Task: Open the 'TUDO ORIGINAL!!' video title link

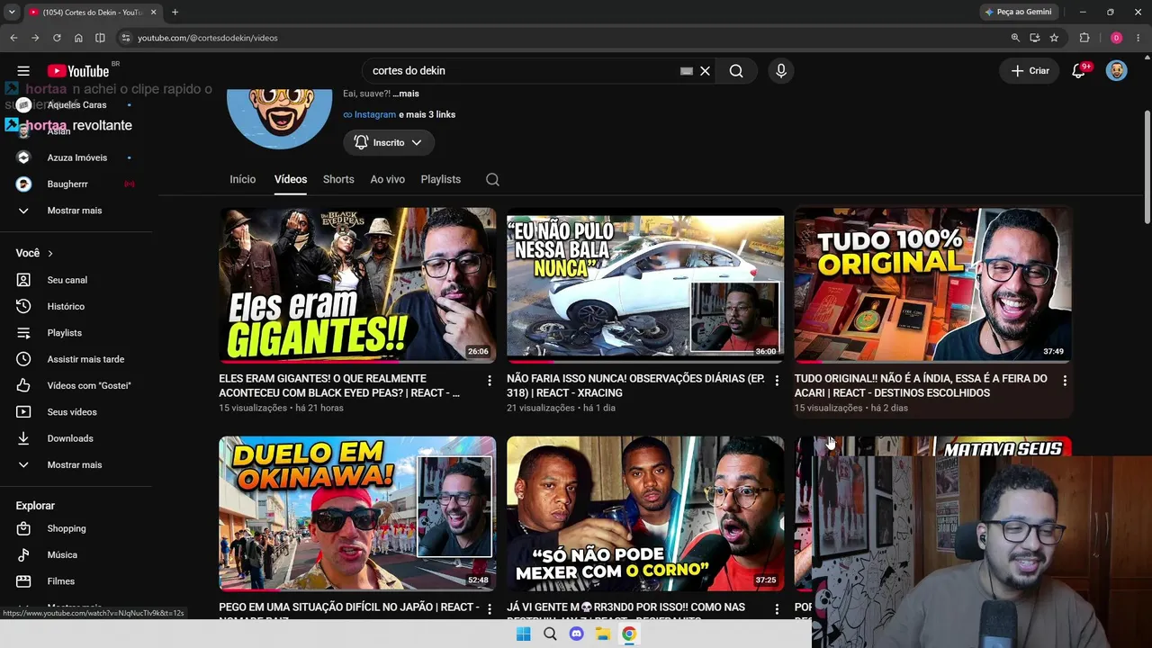Action: point(921,386)
